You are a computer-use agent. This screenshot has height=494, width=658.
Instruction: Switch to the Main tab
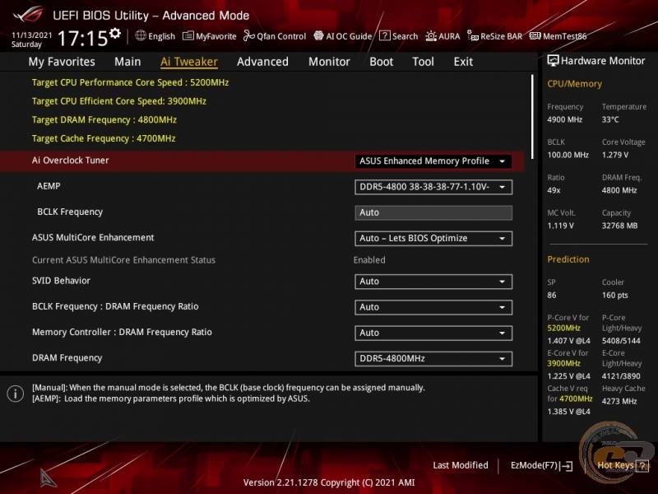click(x=127, y=62)
